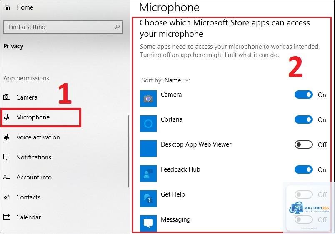Click the Feedback Hub app icon
The image size is (335, 234).
(x=148, y=174)
